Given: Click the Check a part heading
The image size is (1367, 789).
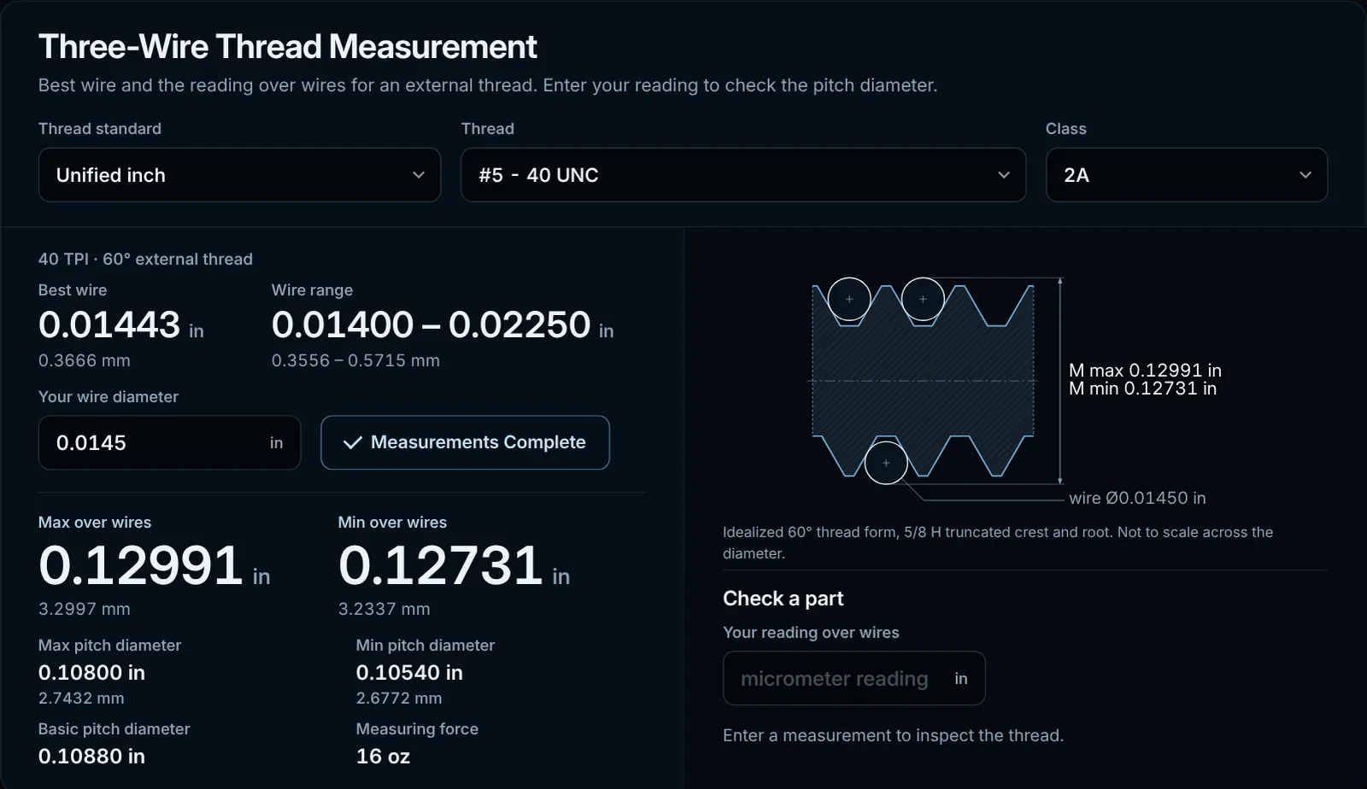Looking at the screenshot, I should point(783,599).
